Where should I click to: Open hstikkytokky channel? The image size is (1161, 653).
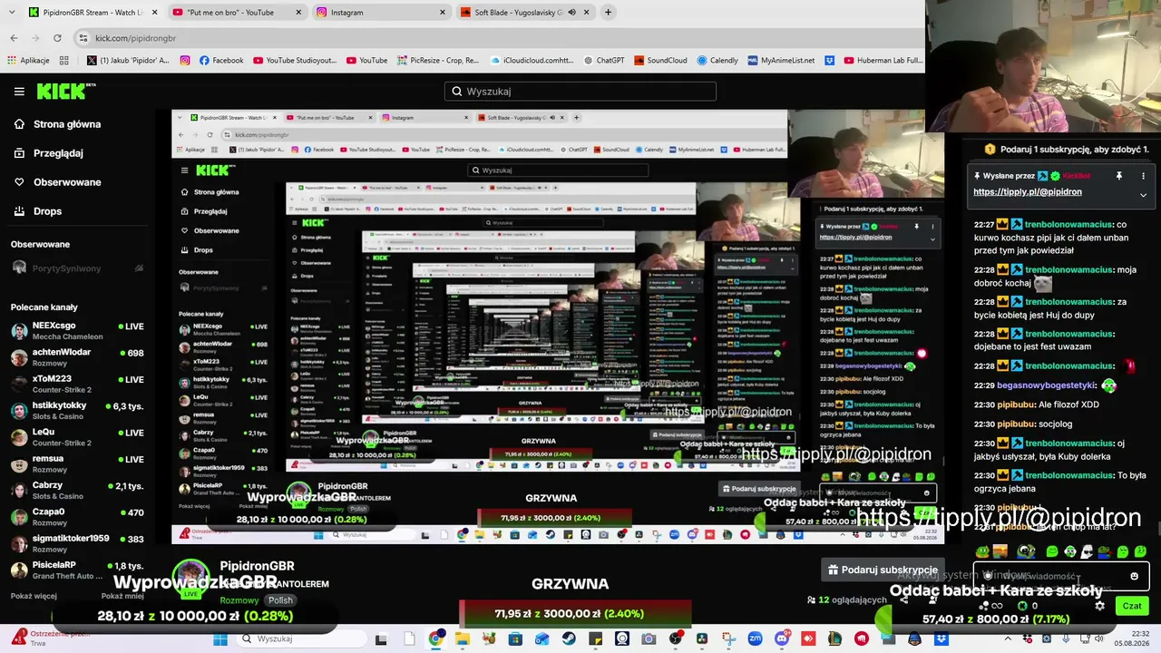click(77, 410)
